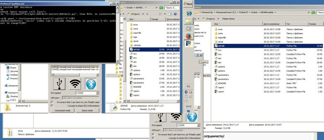Click Новая папка in the Explorer toolbar
This screenshot has width=324, height=140.
(228, 19)
